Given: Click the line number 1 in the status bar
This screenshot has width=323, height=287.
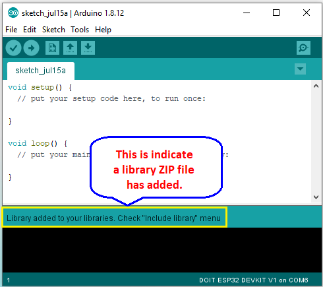Looking at the screenshot, I should click(x=9, y=280).
